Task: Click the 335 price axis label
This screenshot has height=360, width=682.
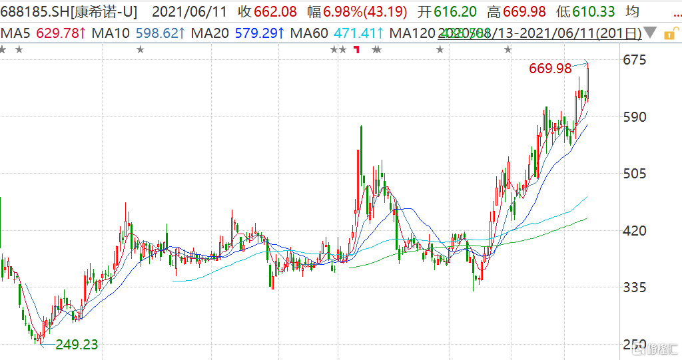Action: click(x=635, y=287)
